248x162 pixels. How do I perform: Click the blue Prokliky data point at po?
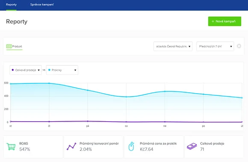[x=204, y=94]
